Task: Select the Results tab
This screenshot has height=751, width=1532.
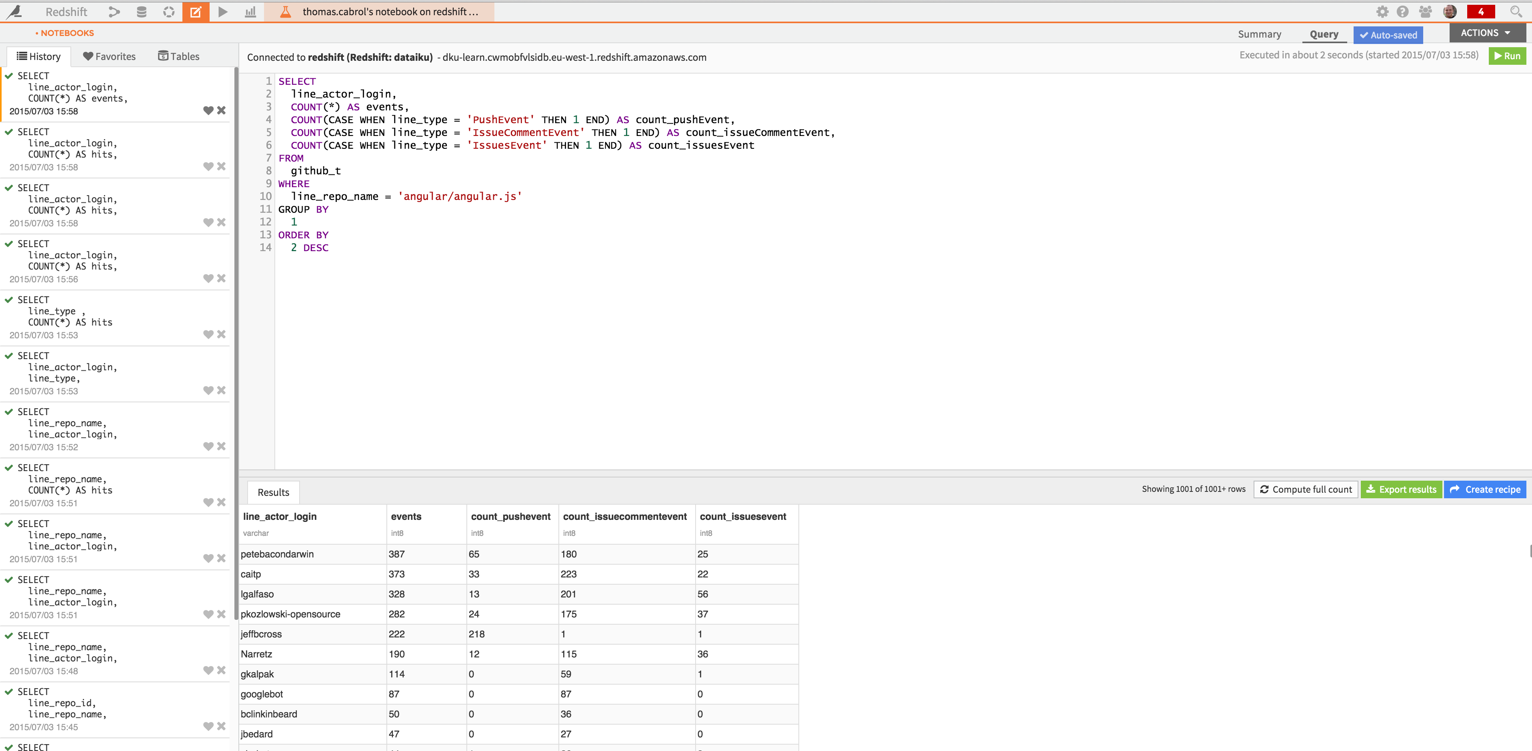Action: [274, 492]
